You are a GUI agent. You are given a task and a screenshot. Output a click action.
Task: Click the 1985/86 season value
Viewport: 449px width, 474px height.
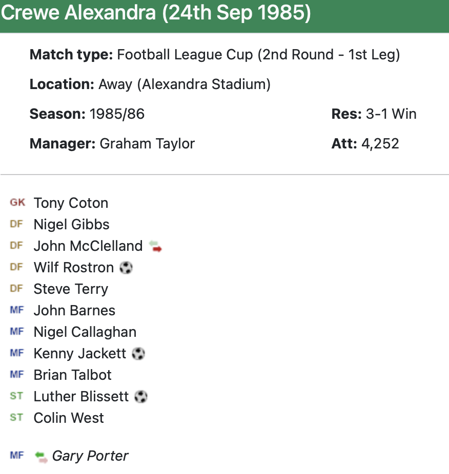[117, 114]
